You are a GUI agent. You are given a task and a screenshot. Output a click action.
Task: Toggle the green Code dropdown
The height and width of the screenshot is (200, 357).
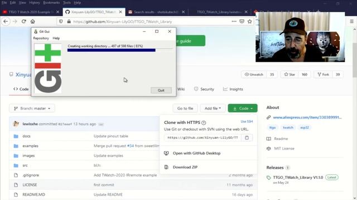click(243, 108)
